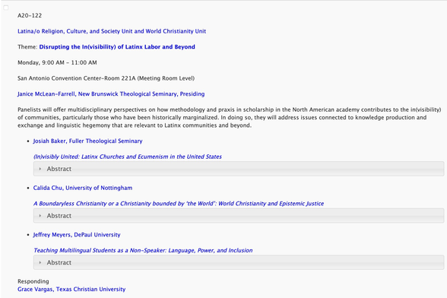Open the Disrupting the In(visibility) theme link
The image size is (447, 298).
coord(117,47)
